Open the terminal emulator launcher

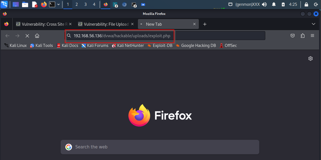click(x=52, y=4)
